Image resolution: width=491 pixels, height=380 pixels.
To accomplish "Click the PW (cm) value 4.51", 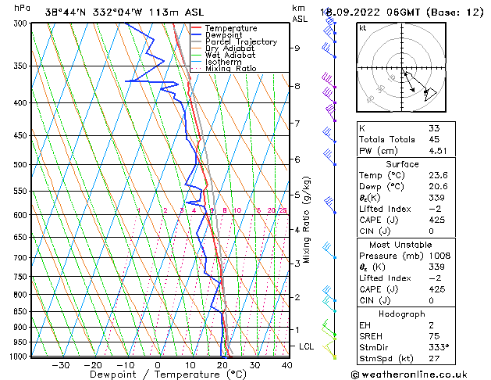I will click(438, 151).
